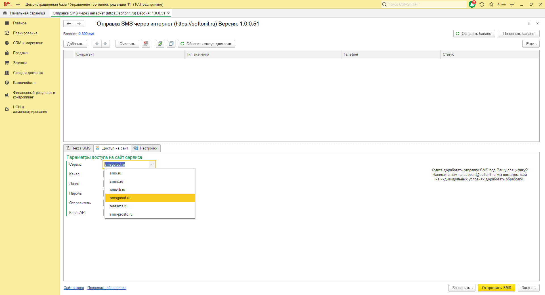Expand the Заполнить dropdown button
The image size is (545, 295).
click(462, 288)
